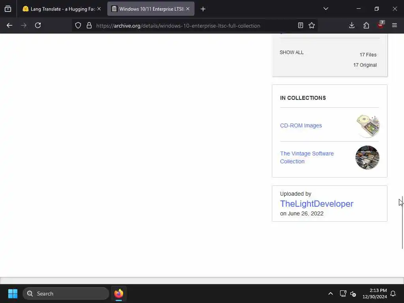Click Firefox icon in taskbar
Screen dimensions: 404x303
pos(119,294)
